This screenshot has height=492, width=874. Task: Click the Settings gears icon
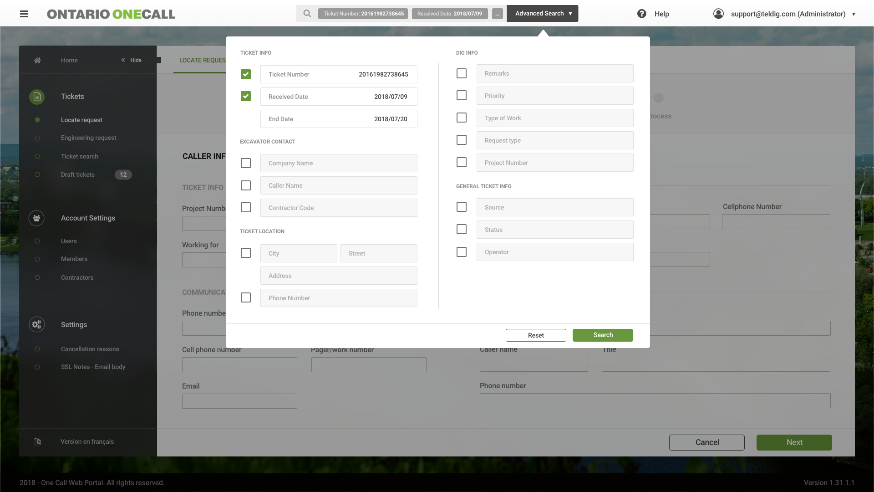tap(36, 324)
